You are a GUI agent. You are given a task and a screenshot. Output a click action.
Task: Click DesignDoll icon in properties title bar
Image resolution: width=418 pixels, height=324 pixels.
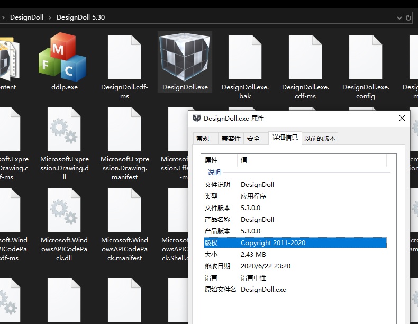click(196, 118)
